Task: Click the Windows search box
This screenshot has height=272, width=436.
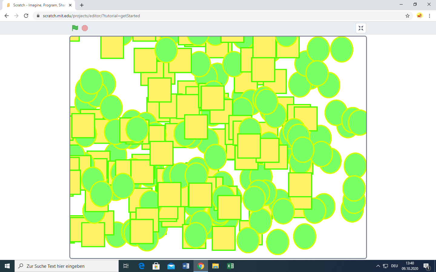Action: point(67,266)
